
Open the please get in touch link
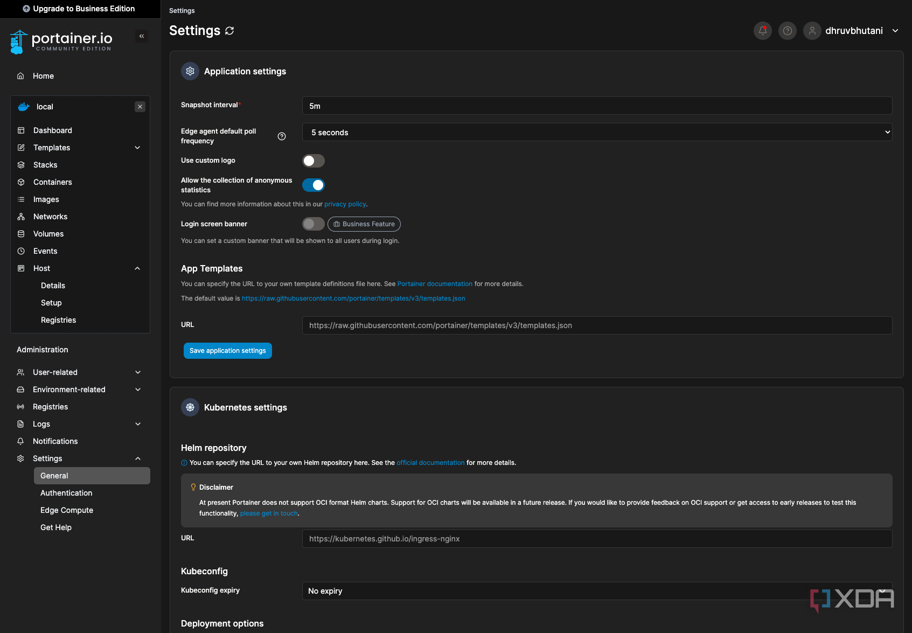click(x=269, y=513)
